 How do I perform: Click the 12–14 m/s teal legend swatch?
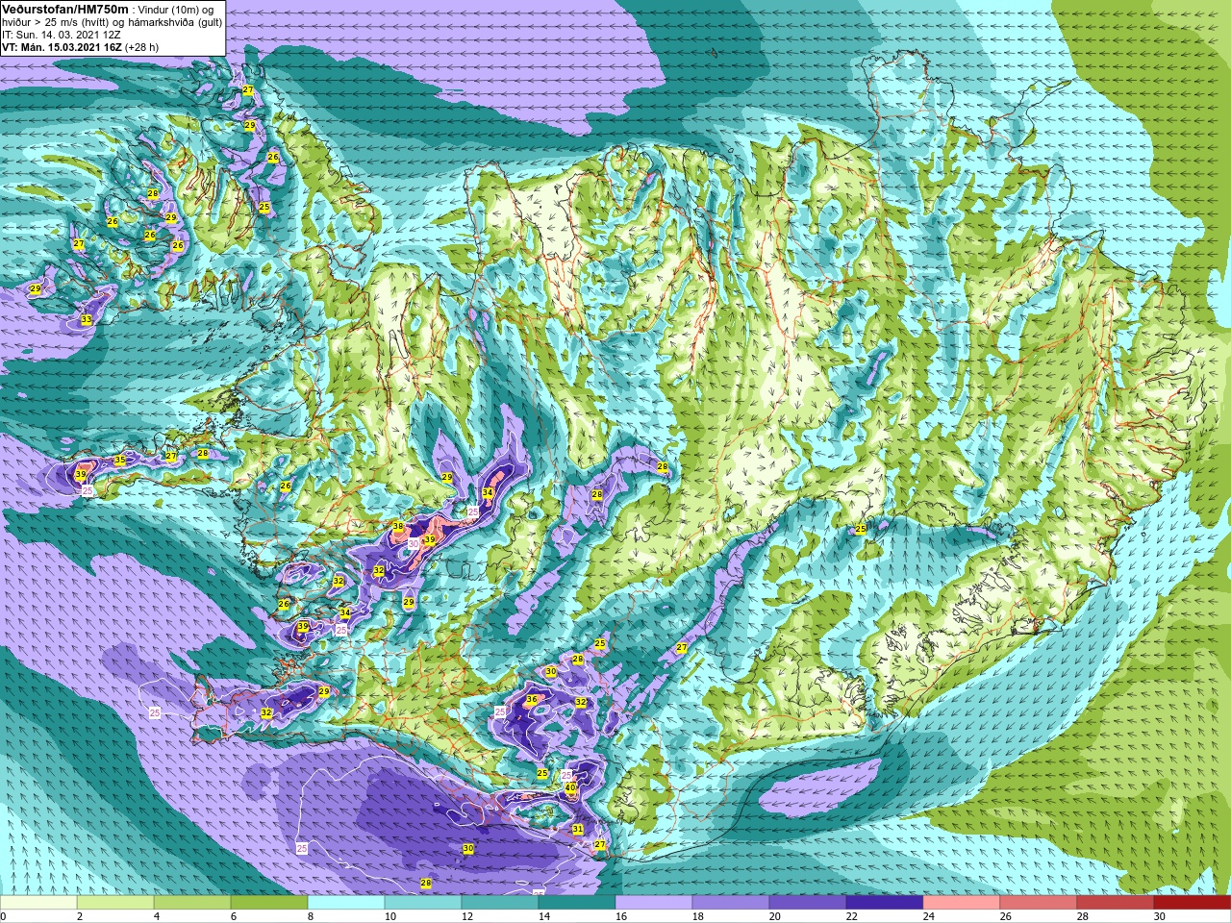coord(500,903)
